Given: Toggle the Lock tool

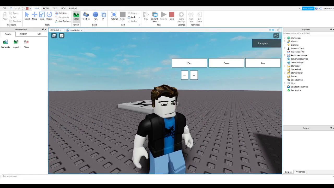Looking at the screenshot, I should (132, 17).
